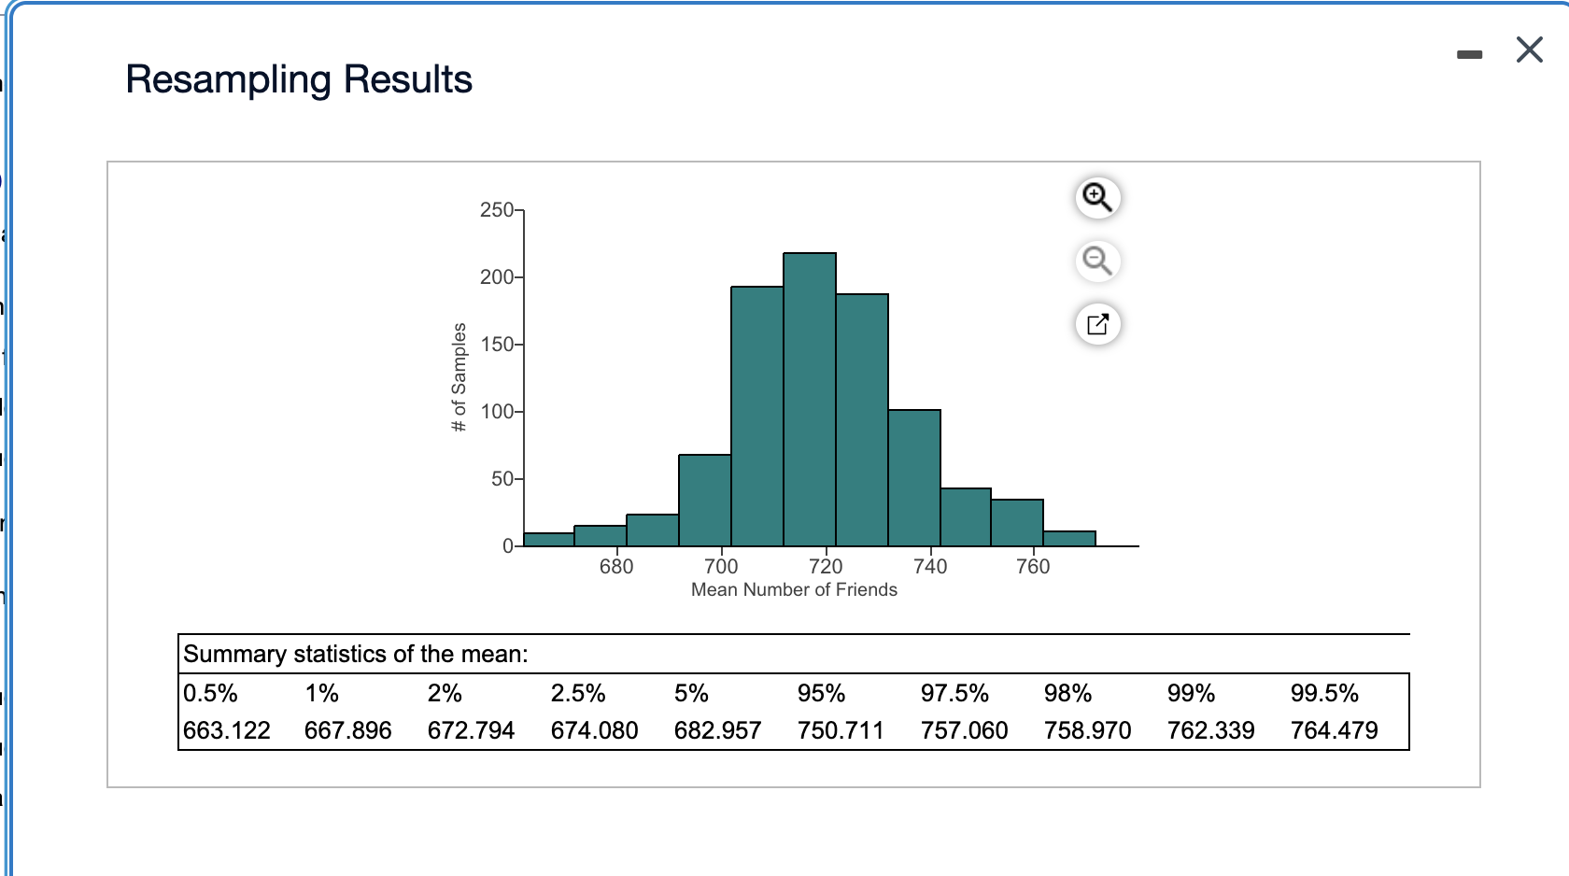Select the 2.5% percentile value 674.080
This screenshot has width=1569, height=876.
tap(594, 730)
